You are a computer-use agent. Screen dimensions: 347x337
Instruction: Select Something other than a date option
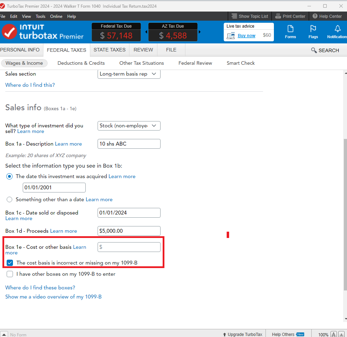pyautogui.click(x=9, y=199)
